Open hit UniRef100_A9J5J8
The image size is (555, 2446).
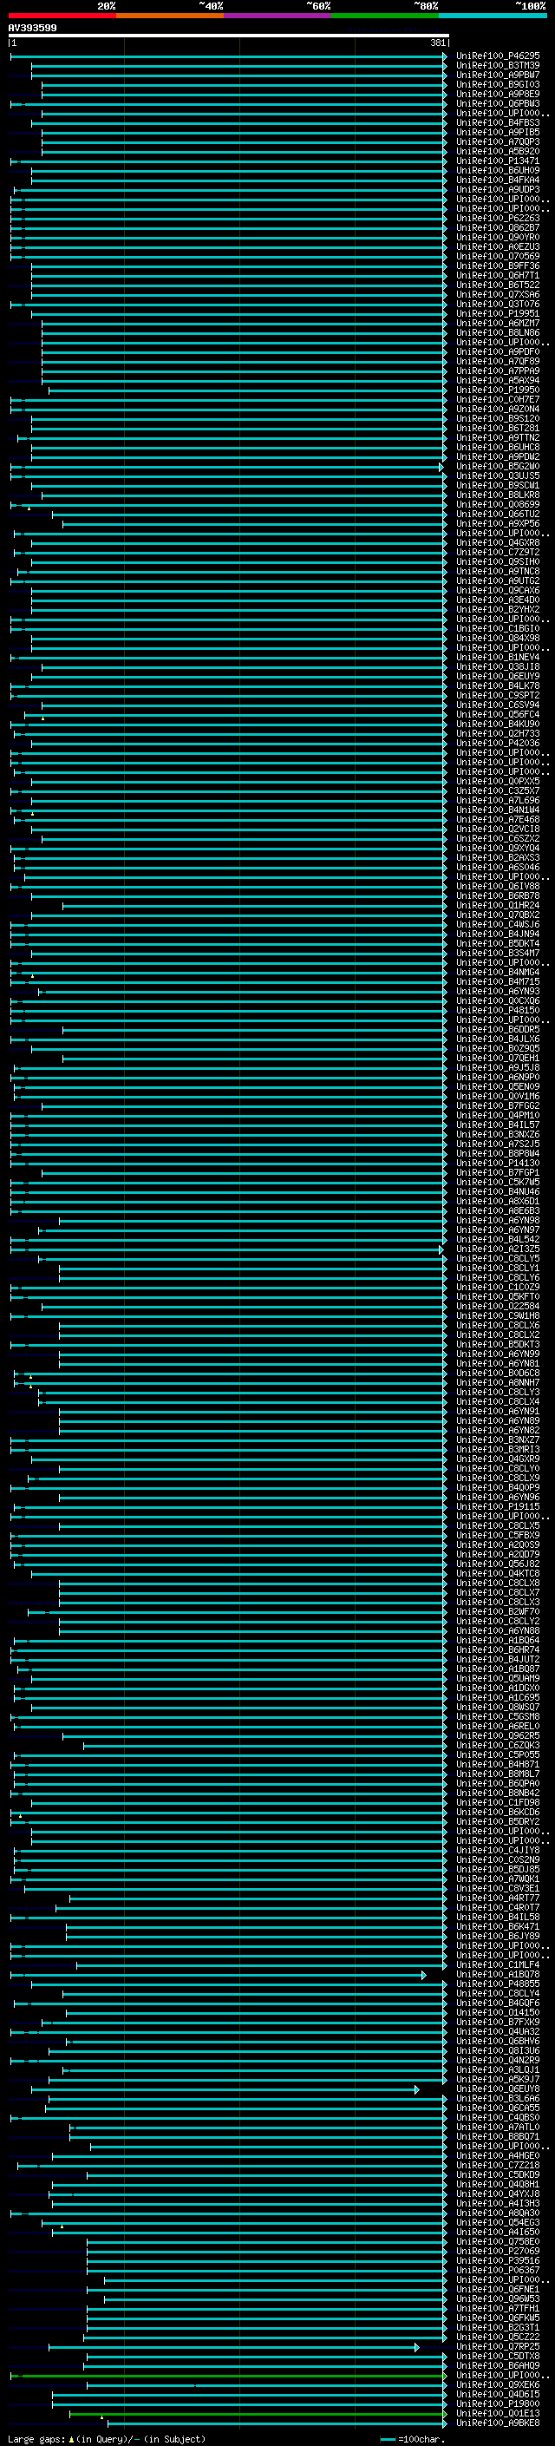[x=498, y=1067]
